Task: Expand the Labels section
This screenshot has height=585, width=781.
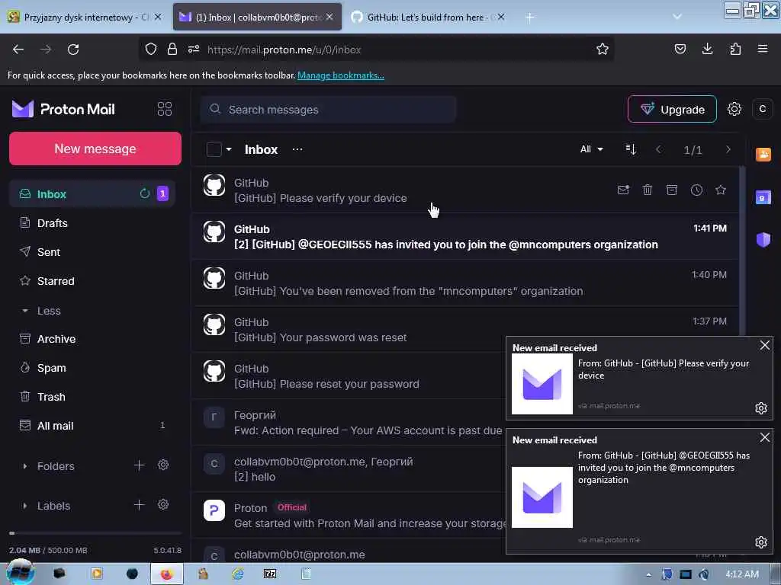Action: pos(24,506)
